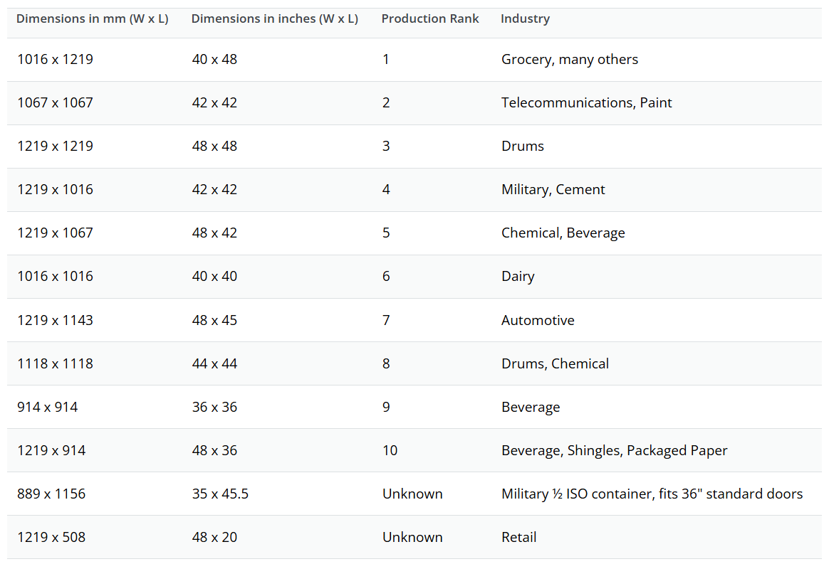This screenshot has height=564, width=829.
Task: Select the 'Production Rank' column header
Action: tap(430, 19)
